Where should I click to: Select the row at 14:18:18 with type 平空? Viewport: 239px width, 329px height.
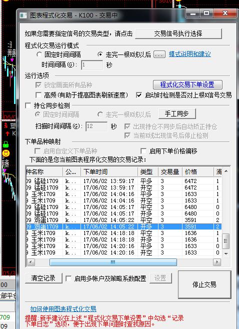coord(124,233)
